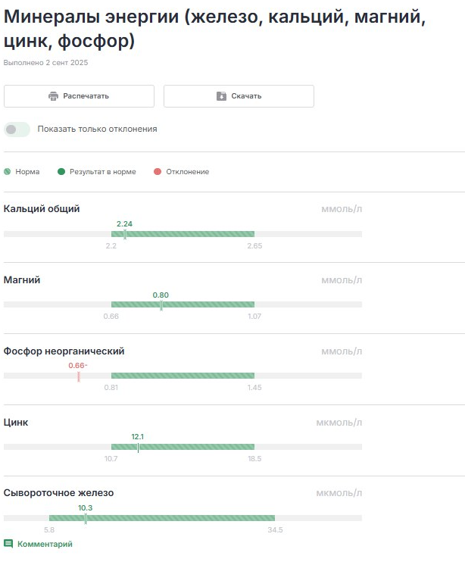Click the Сывороточное железо 10.3 marker

point(86,518)
